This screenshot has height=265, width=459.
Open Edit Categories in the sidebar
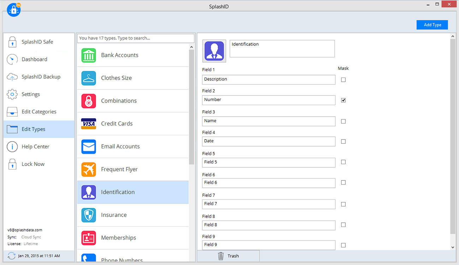tap(39, 112)
